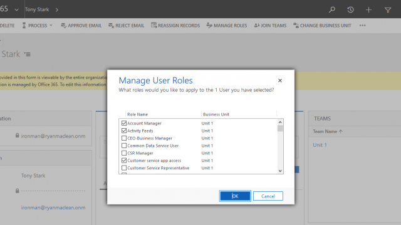
Task: Uncheck the Account Manager role
Action: pyautogui.click(x=124, y=123)
